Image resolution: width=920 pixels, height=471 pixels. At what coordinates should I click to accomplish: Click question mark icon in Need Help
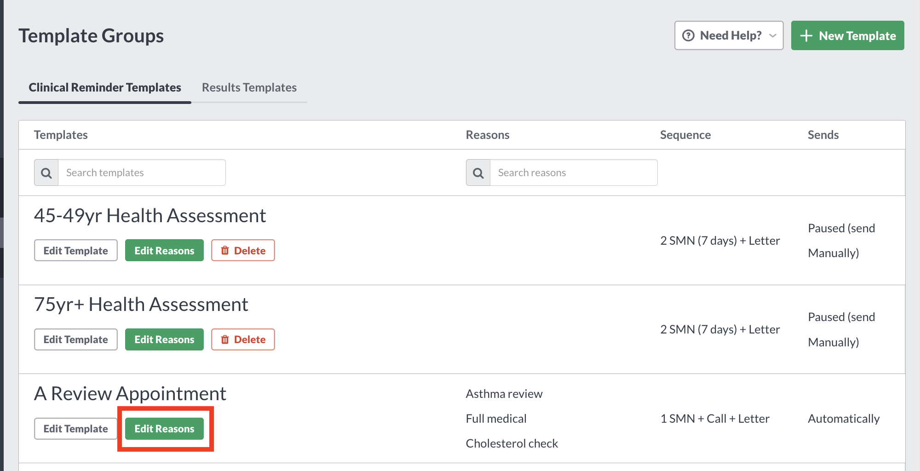coord(688,35)
